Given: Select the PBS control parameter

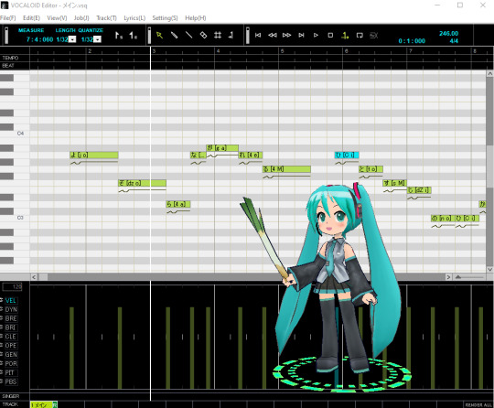Looking at the screenshot, I should [11, 381].
